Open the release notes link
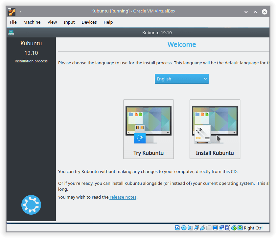The width and height of the screenshot is (276, 238). point(123,197)
